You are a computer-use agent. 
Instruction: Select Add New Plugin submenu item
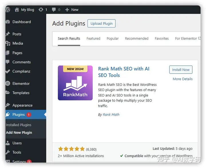pos(19,133)
